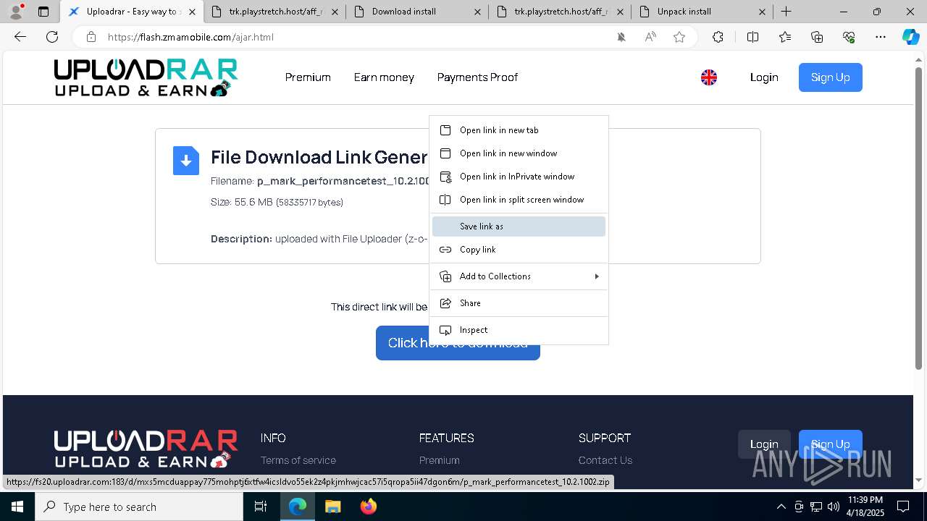Open the Collections toolbar icon
The width and height of the screenshot is (927, 521).
(x=817, y=37)
